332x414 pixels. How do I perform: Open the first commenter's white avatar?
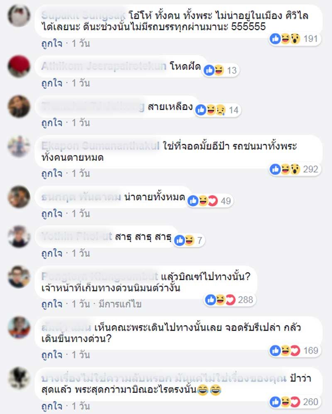19,15
